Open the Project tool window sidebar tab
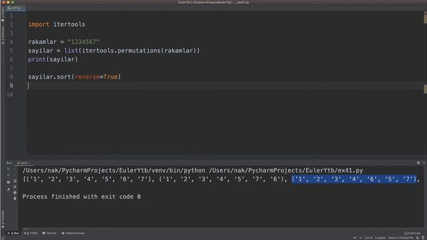Viewport: 427px width, 240px height. [3, 14]
